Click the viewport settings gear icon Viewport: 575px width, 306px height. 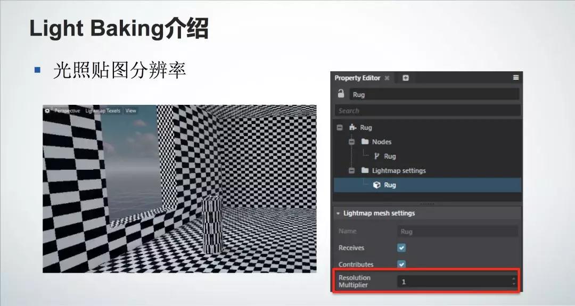coord(47,111)
